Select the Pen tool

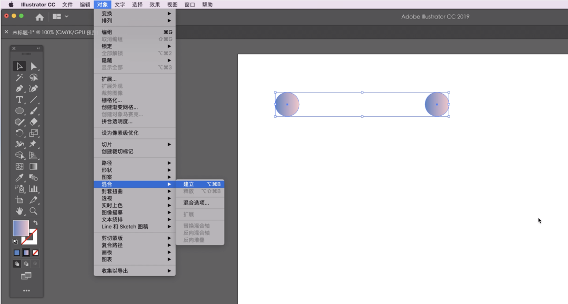coord(19,88)
